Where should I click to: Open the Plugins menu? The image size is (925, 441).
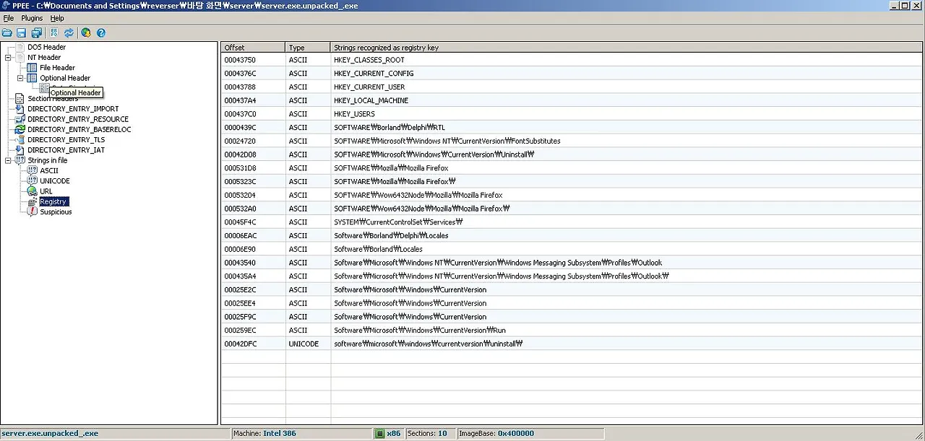click(x=32, y=18)
